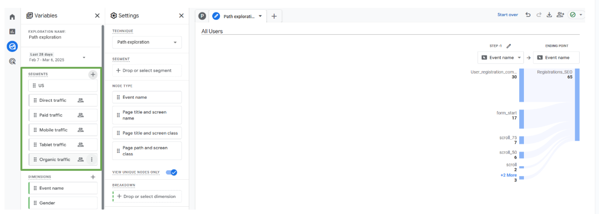Select Page title and screen class node type
Screen dimensions: 599x214
click(x=147, y=133)
